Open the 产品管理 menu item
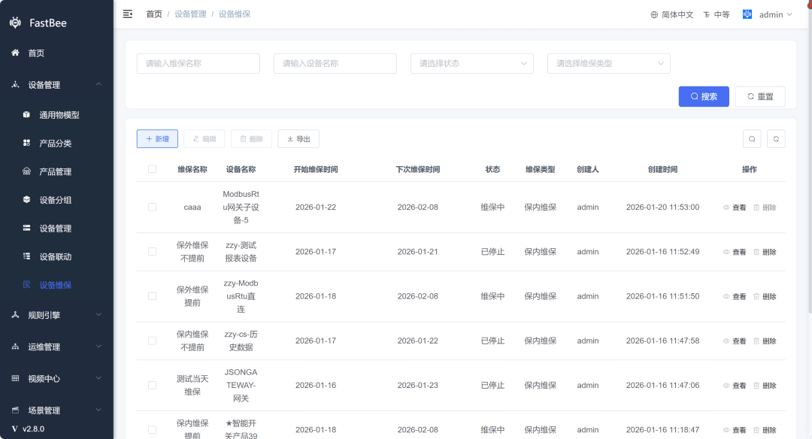812x439 pixels. pyautogui.click(x=57, y=171)
